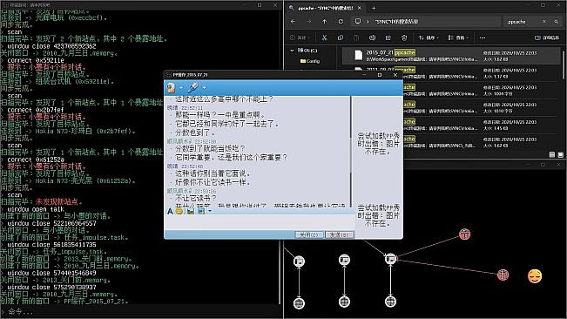Open the View dropdown in Explorer
This screenshot has height=319, width=567.
458,37
